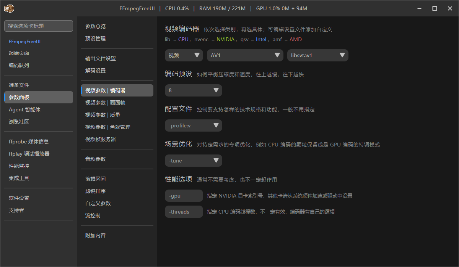Open ffprobe 媒体信息 page

click(39, 142)
